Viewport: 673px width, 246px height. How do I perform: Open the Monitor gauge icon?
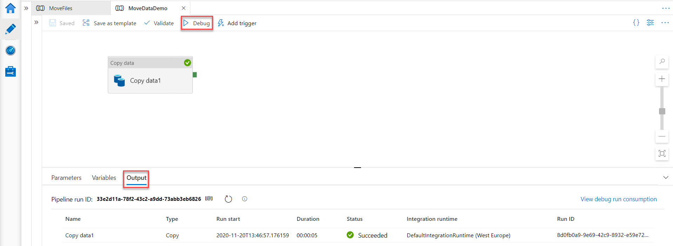pos(11,50)
